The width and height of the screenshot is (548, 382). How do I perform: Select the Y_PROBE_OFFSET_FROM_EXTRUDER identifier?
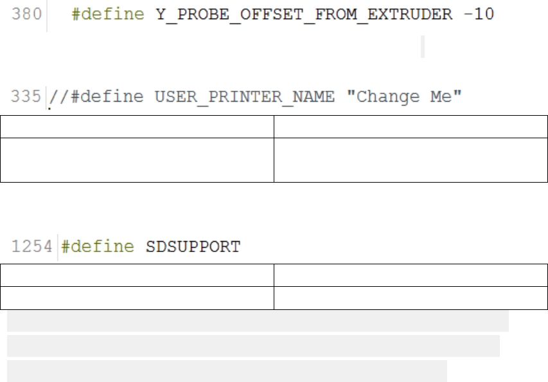pos(304,15)
